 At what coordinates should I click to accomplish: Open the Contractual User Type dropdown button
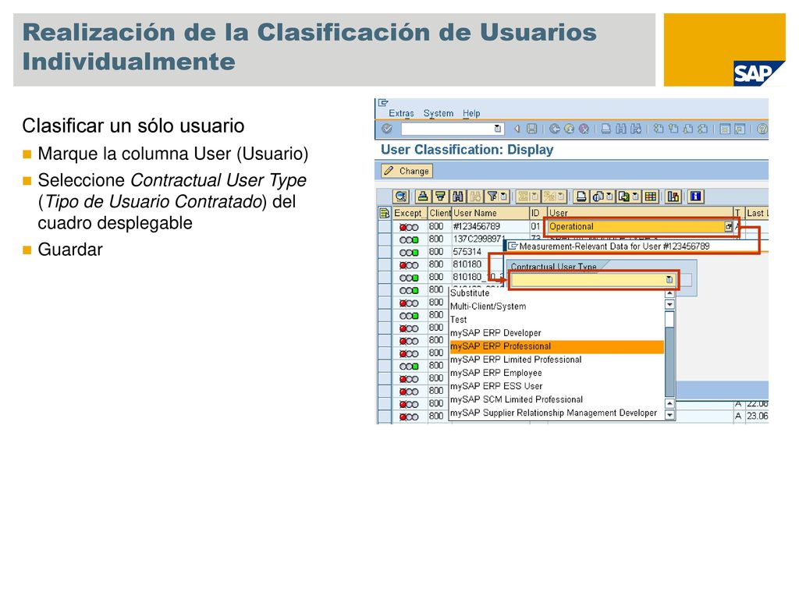point(669,280)
